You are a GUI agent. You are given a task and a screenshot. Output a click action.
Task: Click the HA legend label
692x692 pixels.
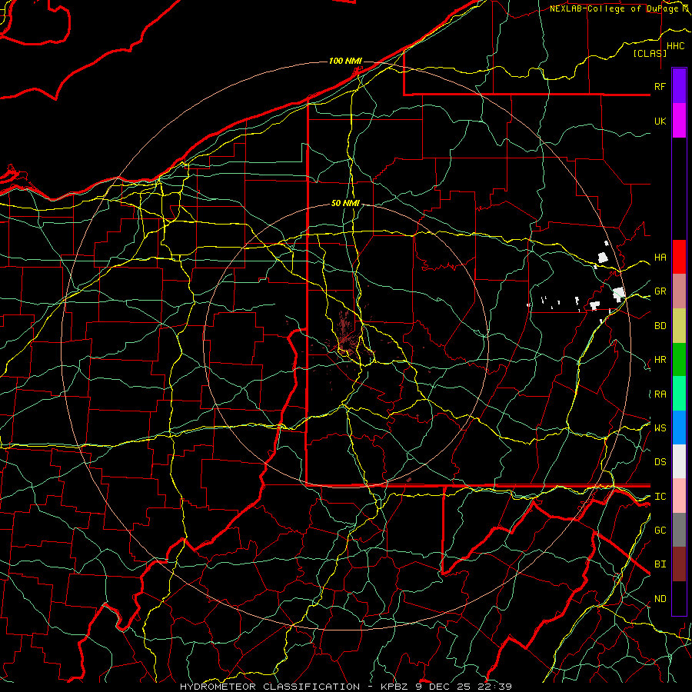pyautogui.click(x=660, y=257)
